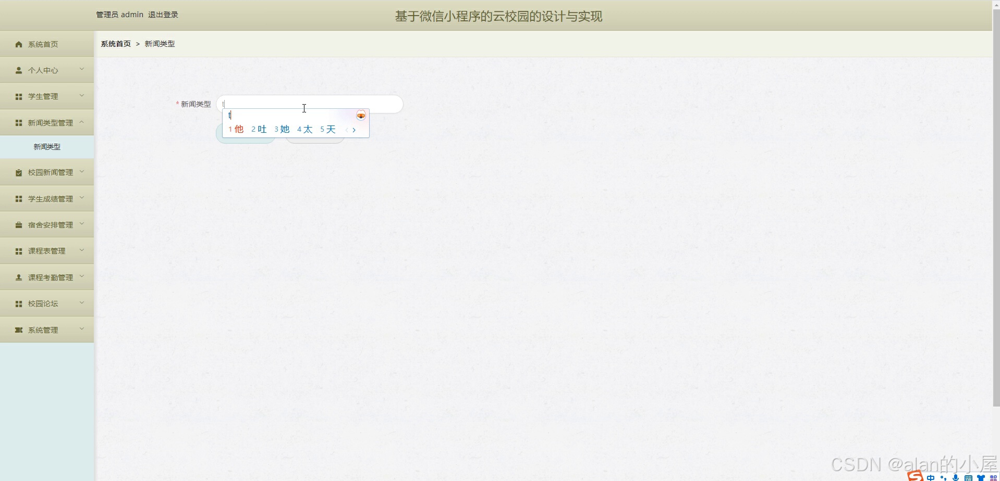1000x481 pixels.
Task: Click the ticket icon beside 系统管理
Action: pos(19,330)
